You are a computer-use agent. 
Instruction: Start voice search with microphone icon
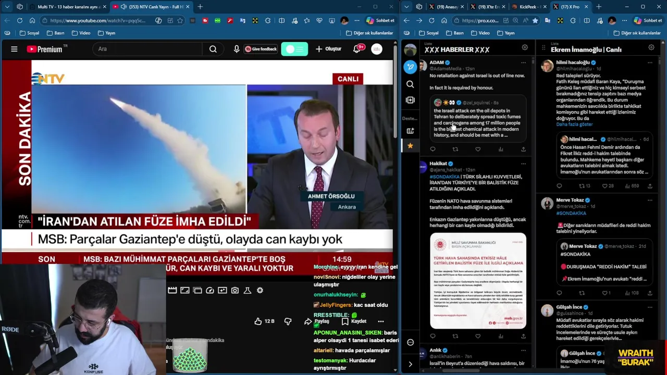click(237, 49)
